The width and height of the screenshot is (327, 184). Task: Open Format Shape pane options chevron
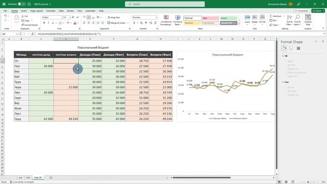(x=316, y=41)
